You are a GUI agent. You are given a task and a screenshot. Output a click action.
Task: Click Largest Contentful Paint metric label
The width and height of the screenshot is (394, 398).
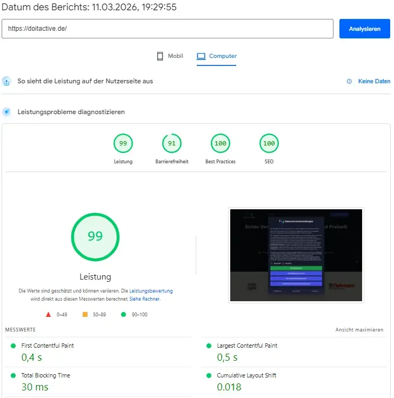(x=247, y=346)
